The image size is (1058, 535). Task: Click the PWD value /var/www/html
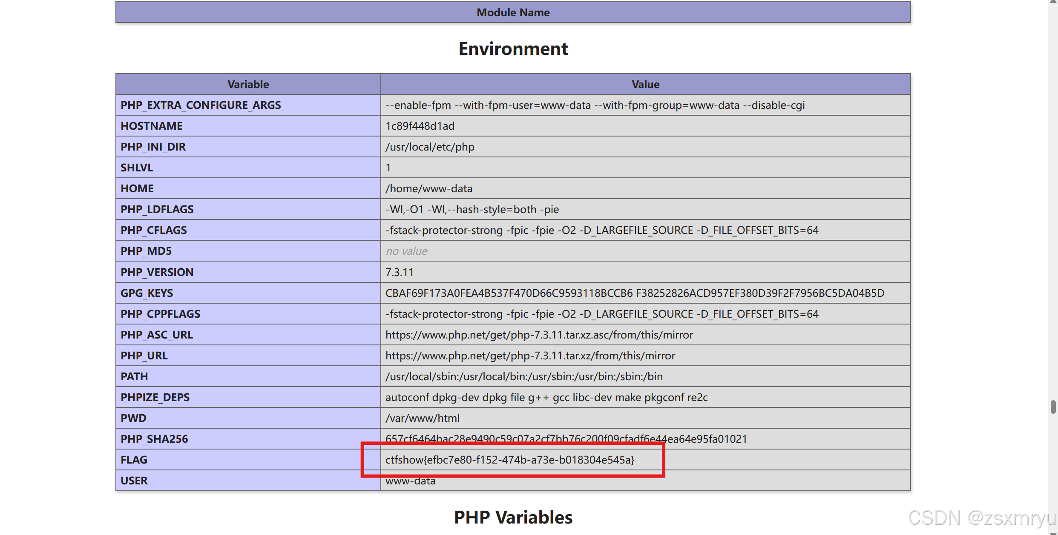[x=422, y=418]
